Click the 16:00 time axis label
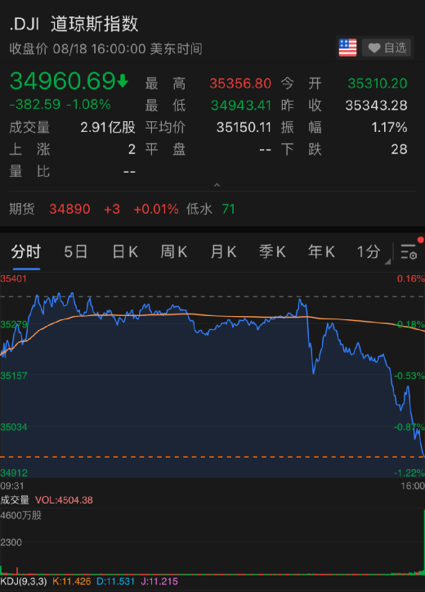Viewport: 425px width, 592px height. (x=413, y=486)
